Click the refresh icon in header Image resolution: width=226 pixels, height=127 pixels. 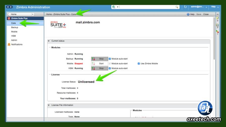(185, 7)
